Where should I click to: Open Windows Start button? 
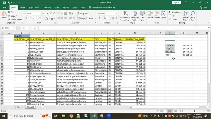4,116
